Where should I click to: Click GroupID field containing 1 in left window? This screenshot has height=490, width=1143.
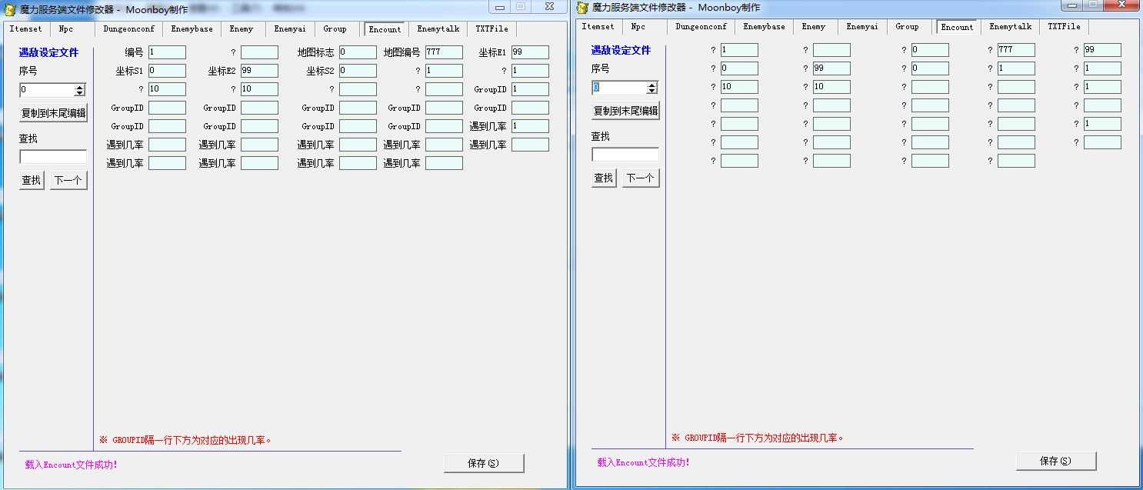(530, 89)
